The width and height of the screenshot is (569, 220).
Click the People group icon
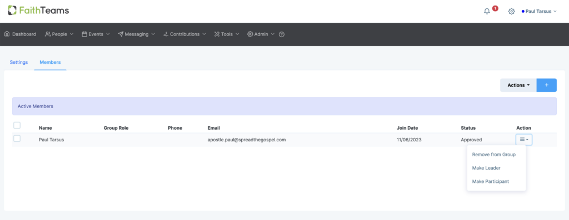(x=48, y=34)
